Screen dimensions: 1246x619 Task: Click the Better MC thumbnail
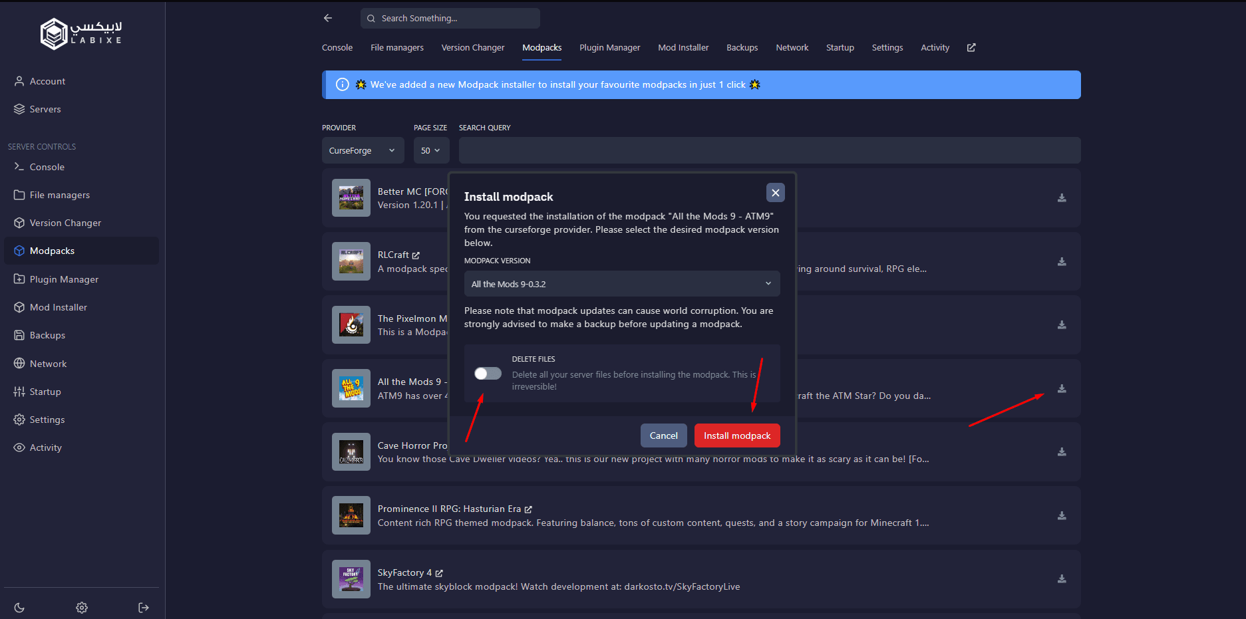point(351,198)
